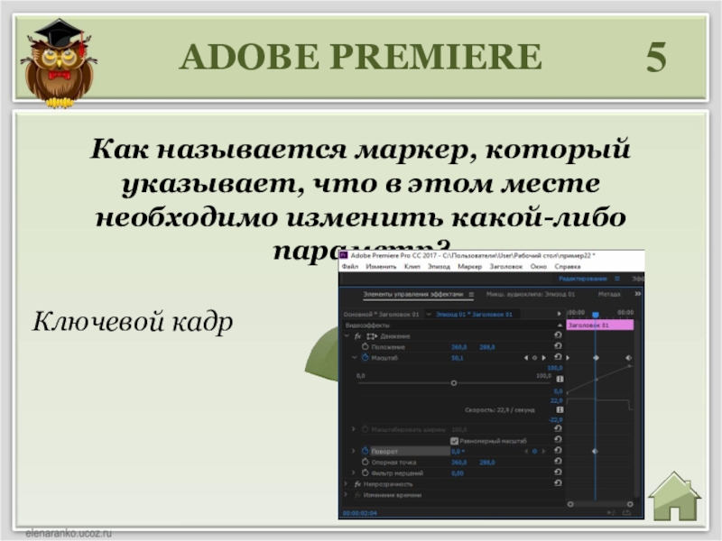This screenshot has height=541, width=722.
Task: Select the Редактирование workspace
Action: pos(582,279)
